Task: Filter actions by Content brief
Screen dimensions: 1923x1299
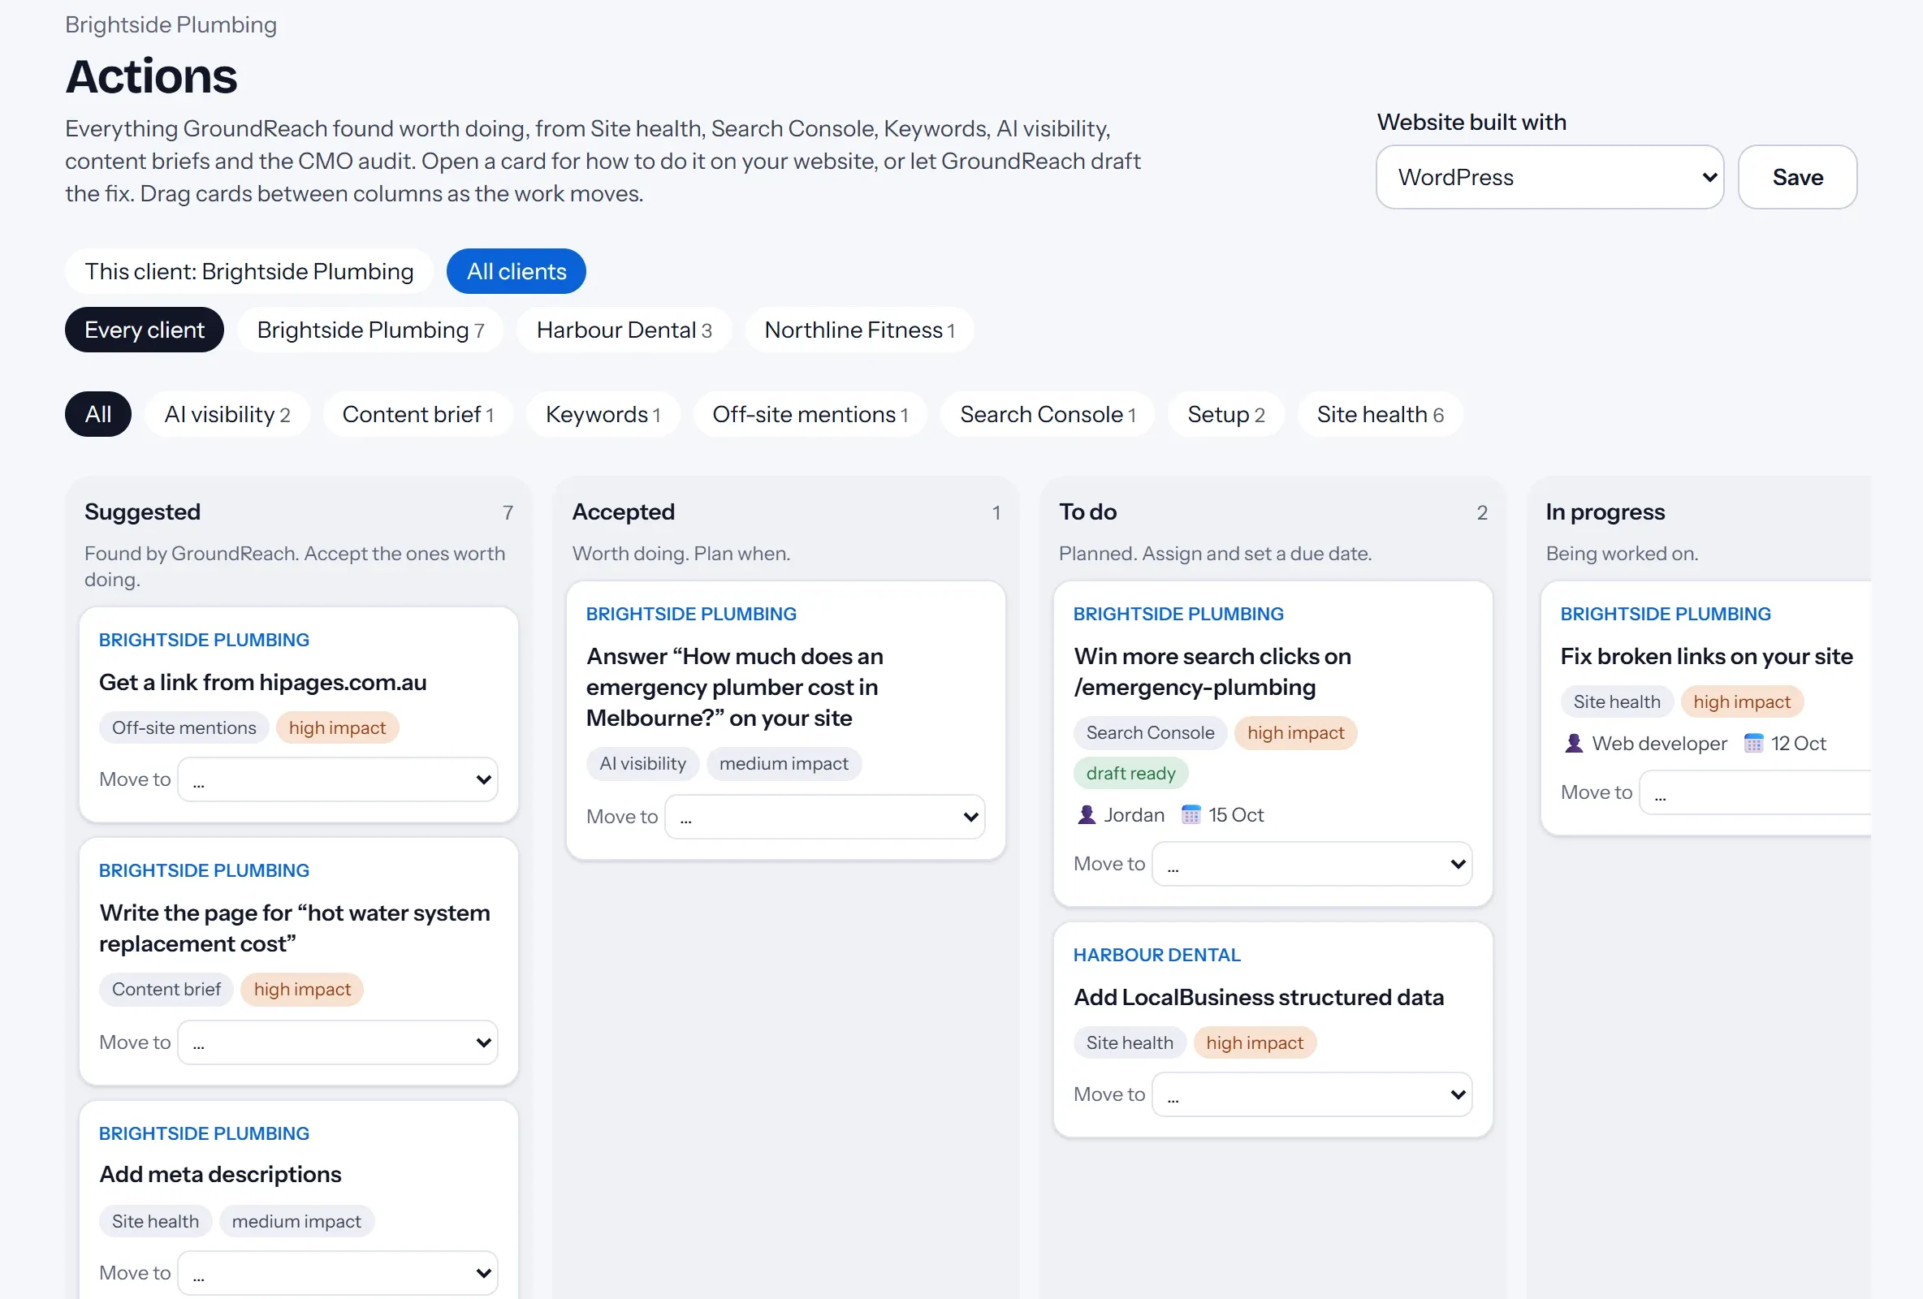Action: pyautogui.click(x=418, y=415)
